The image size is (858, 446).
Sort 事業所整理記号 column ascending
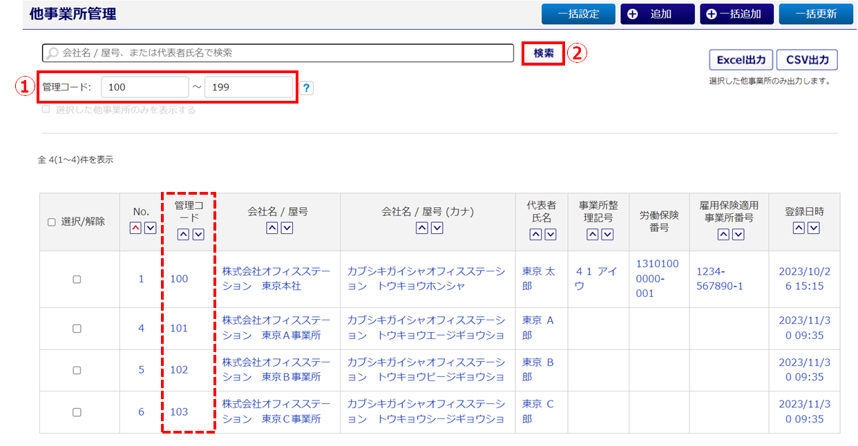point(592,235)
